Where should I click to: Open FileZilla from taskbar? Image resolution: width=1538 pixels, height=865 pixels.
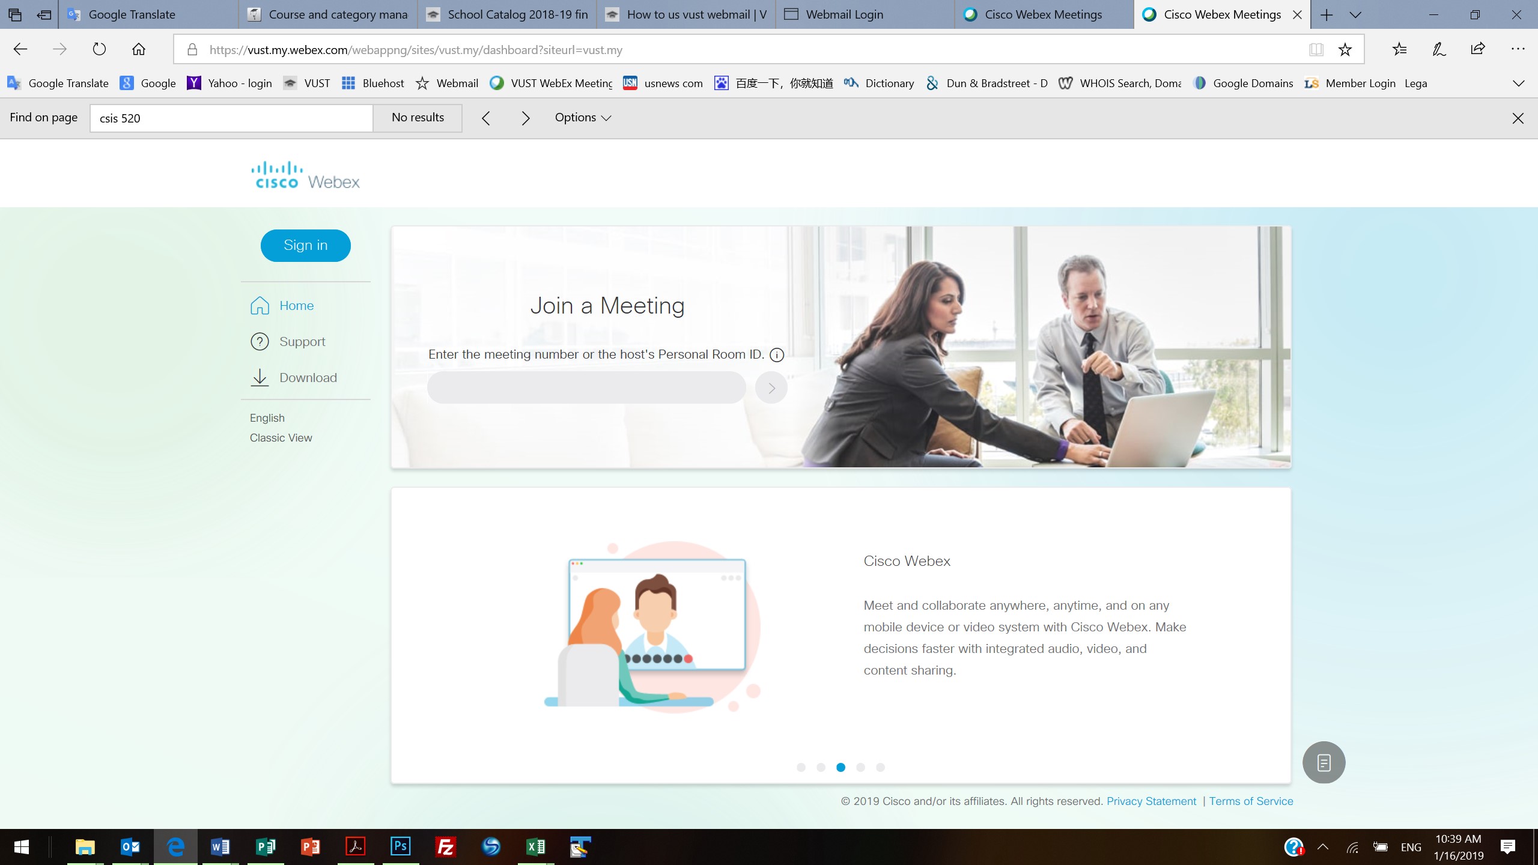click(x=445, y=847)
